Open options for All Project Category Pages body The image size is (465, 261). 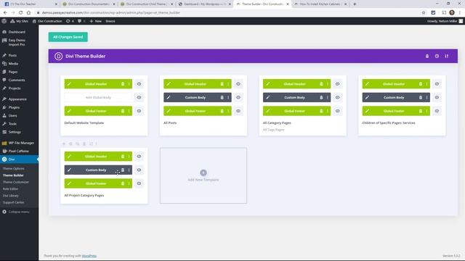click(x=129, y=170)
